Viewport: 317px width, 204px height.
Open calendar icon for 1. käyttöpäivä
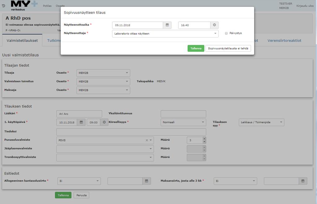pos(81,122)
